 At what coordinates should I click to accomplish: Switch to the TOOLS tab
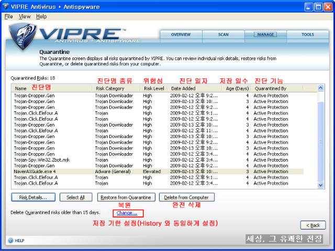[308, 35]
